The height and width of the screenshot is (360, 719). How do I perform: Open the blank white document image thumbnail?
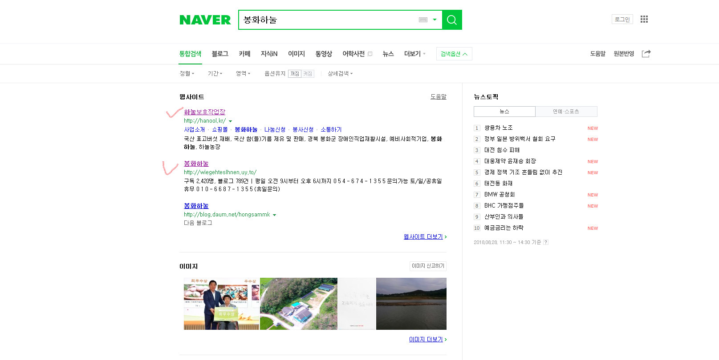click(357, 304)
